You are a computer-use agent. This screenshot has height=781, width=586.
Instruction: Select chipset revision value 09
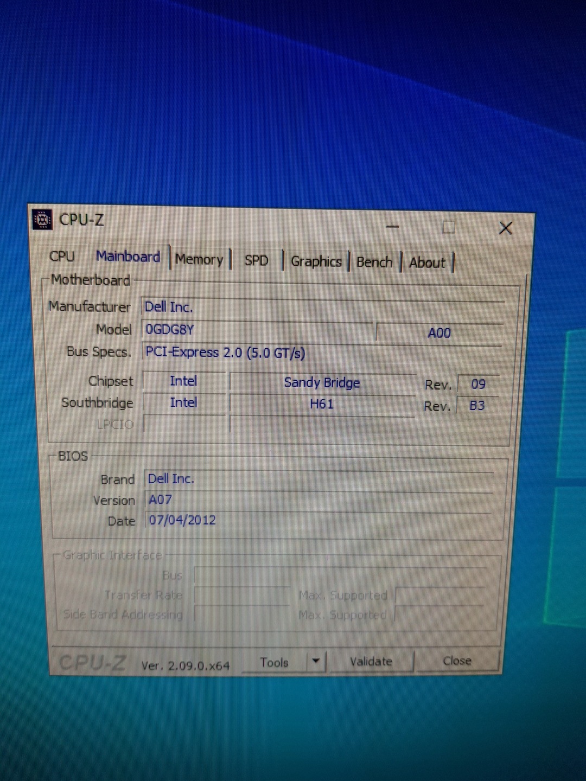[x=477, y=385]
